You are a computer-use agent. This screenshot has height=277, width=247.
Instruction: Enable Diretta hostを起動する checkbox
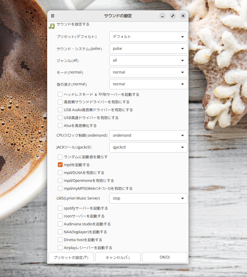pyautogui.click(x=60, y=240)
